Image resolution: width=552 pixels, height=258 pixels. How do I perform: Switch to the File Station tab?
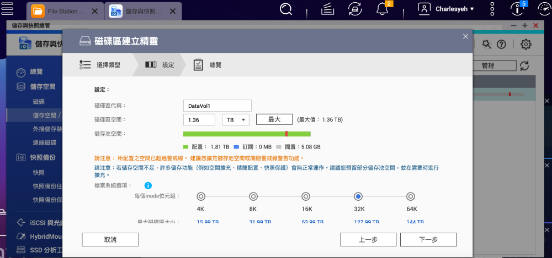pyautogui.click(x=65, y=10)
